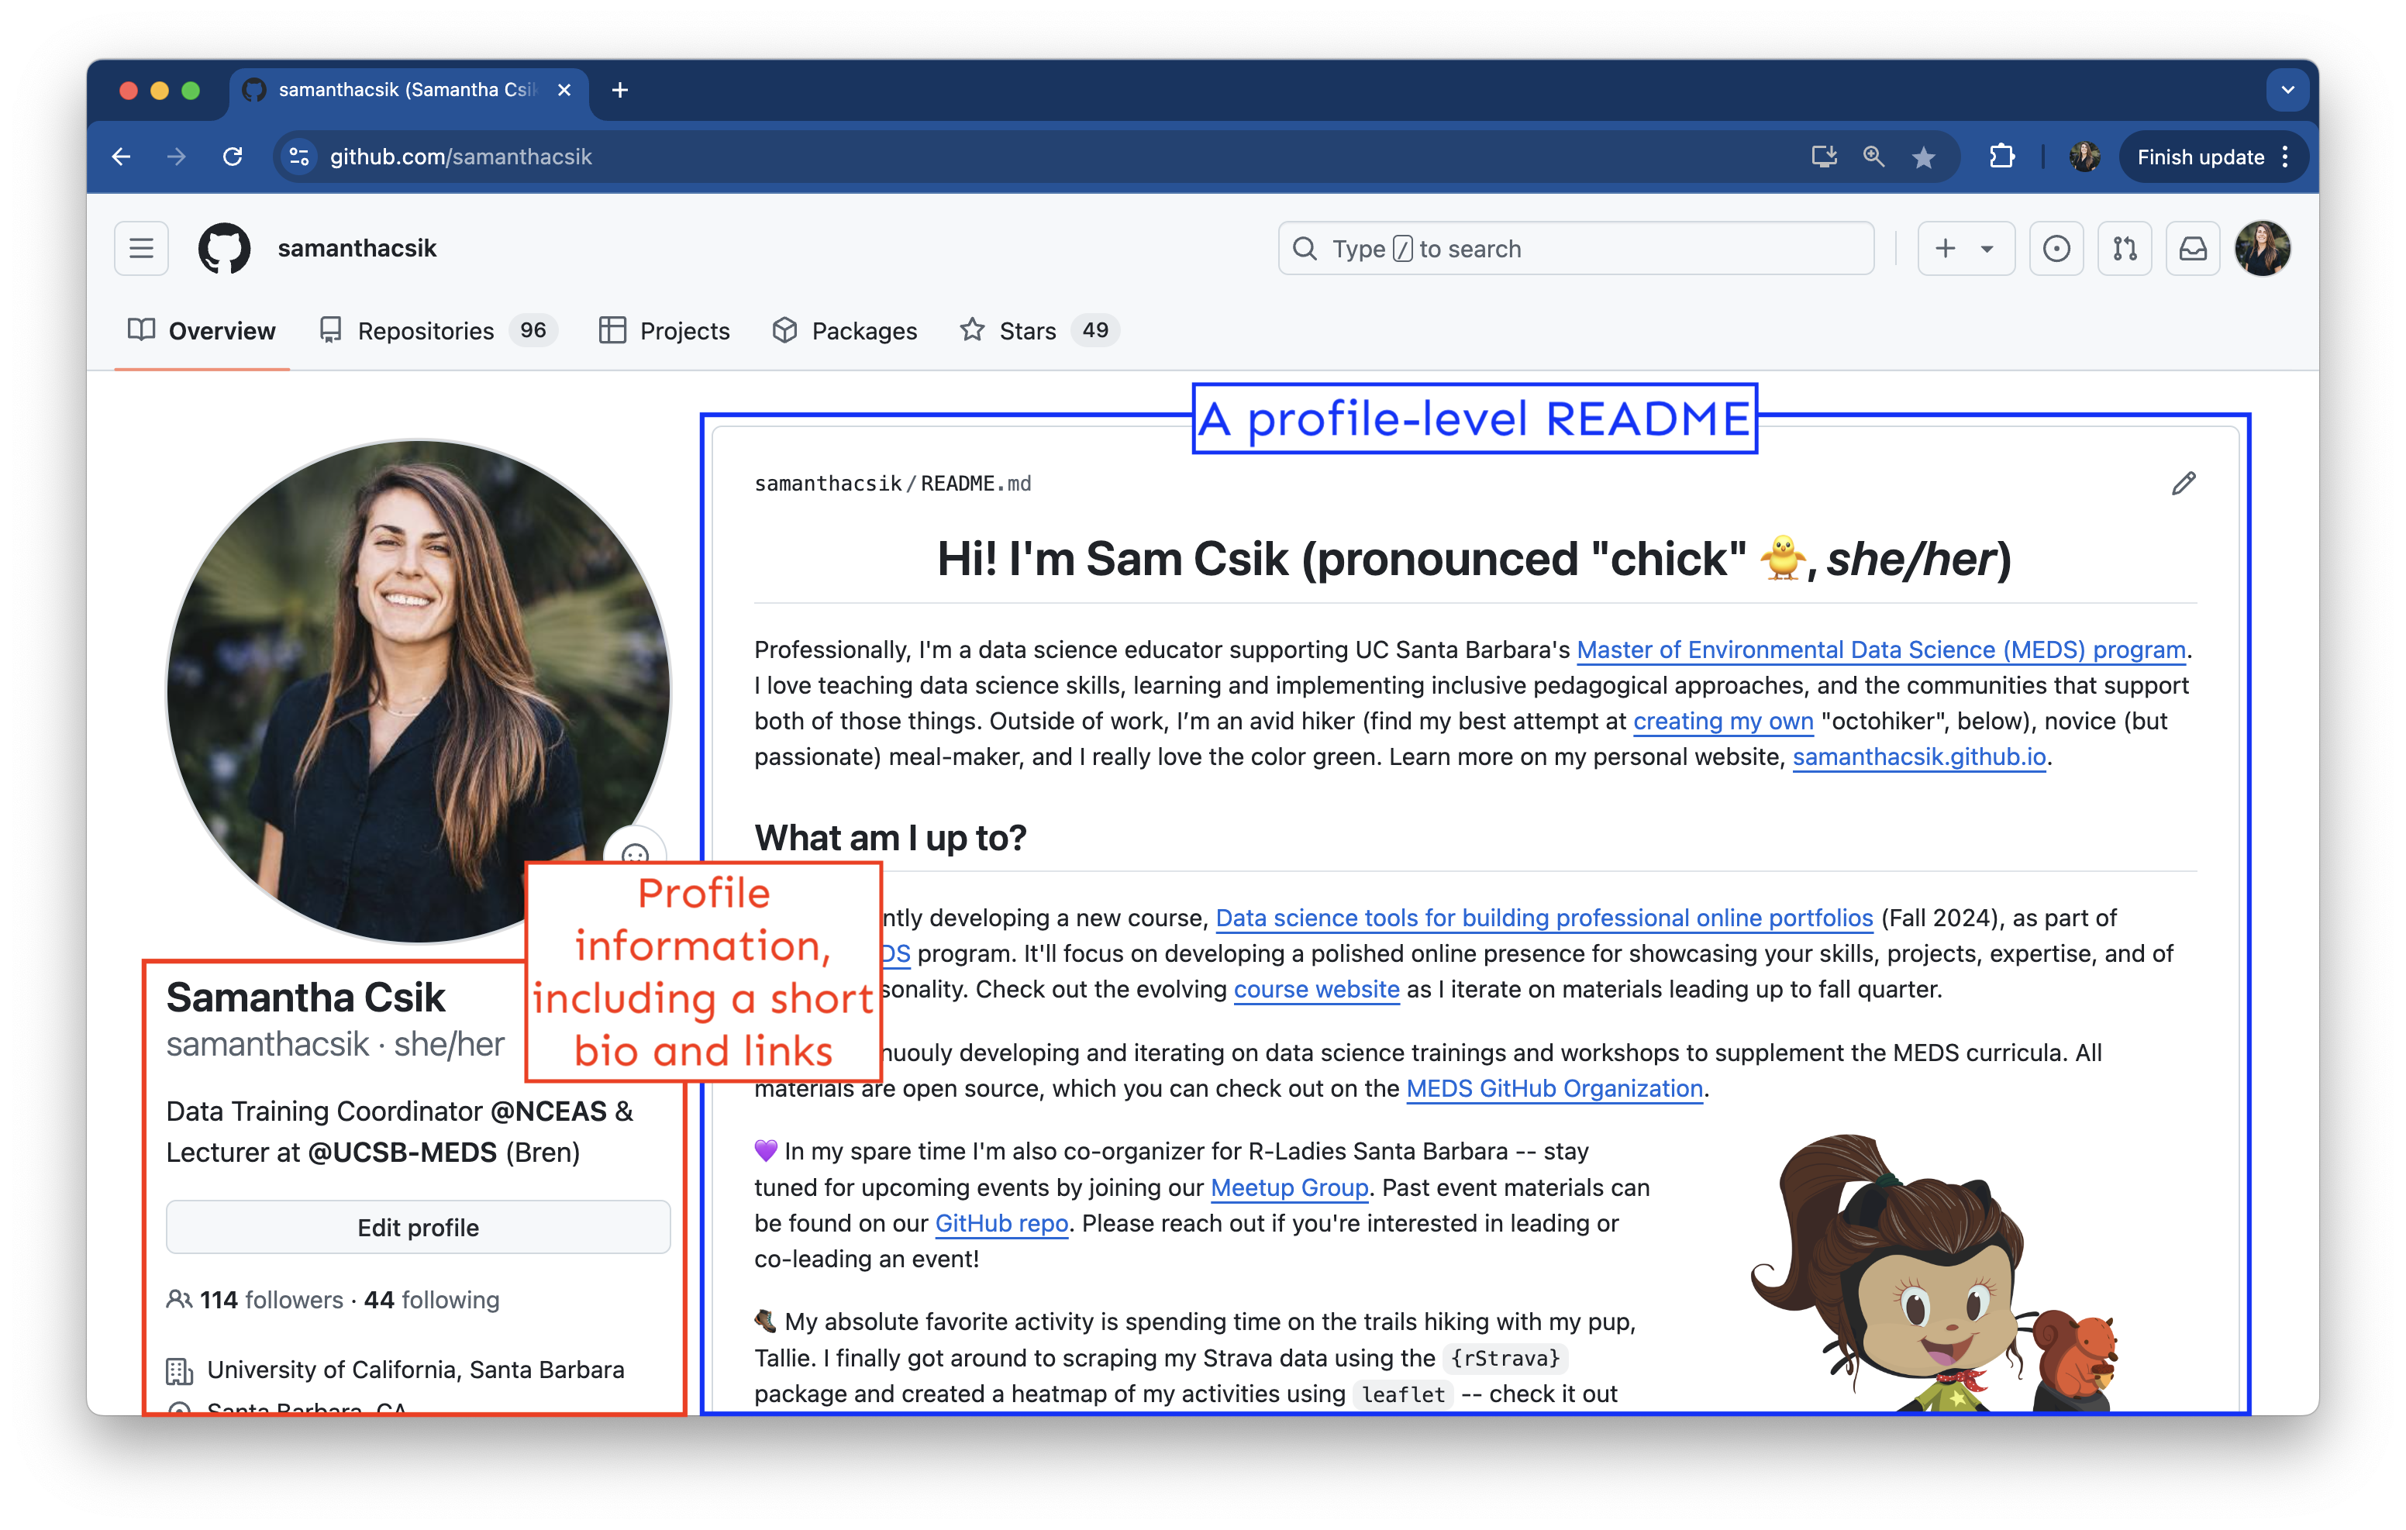Open the GitHub hamburger navigation menu

pos(141,248)
